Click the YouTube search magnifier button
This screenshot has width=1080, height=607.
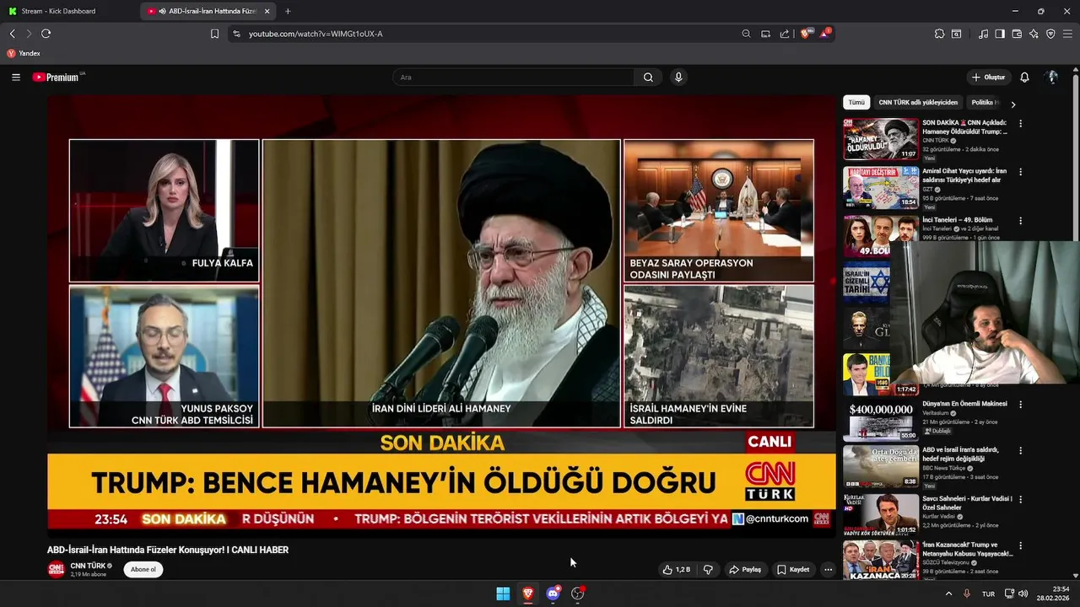coord(648,78)
